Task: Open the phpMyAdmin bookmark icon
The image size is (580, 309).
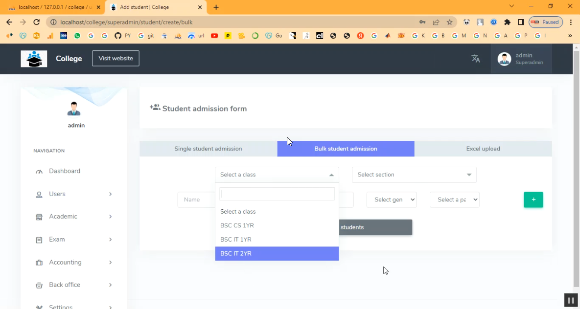Action: (178, 36)
